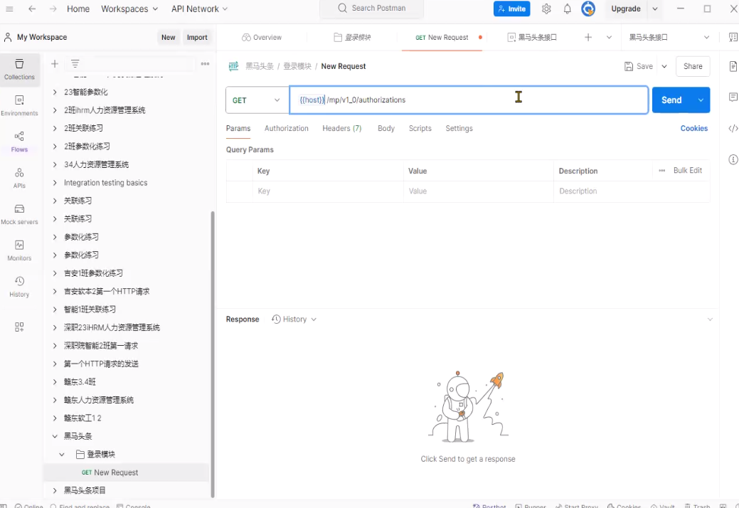Viewport: 739px width, 508px height.
Task: Select GET New Request in collection tree
Action: 127,472
